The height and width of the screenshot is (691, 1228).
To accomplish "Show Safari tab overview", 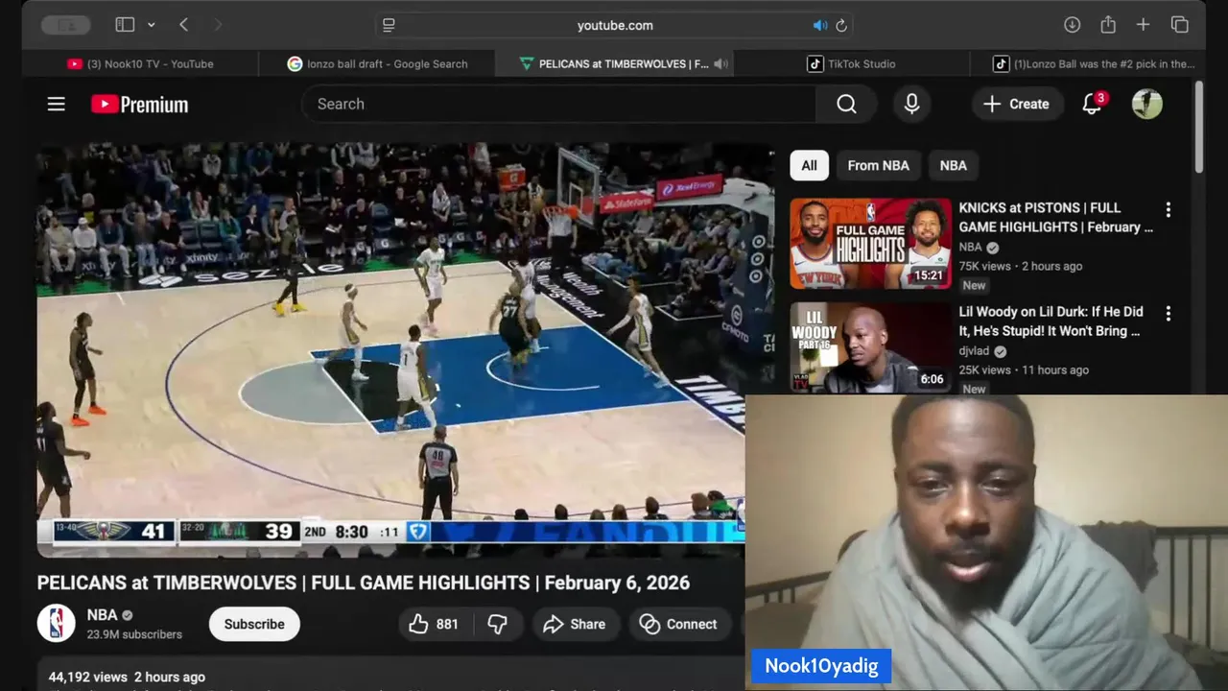I will click(1180, 25).
